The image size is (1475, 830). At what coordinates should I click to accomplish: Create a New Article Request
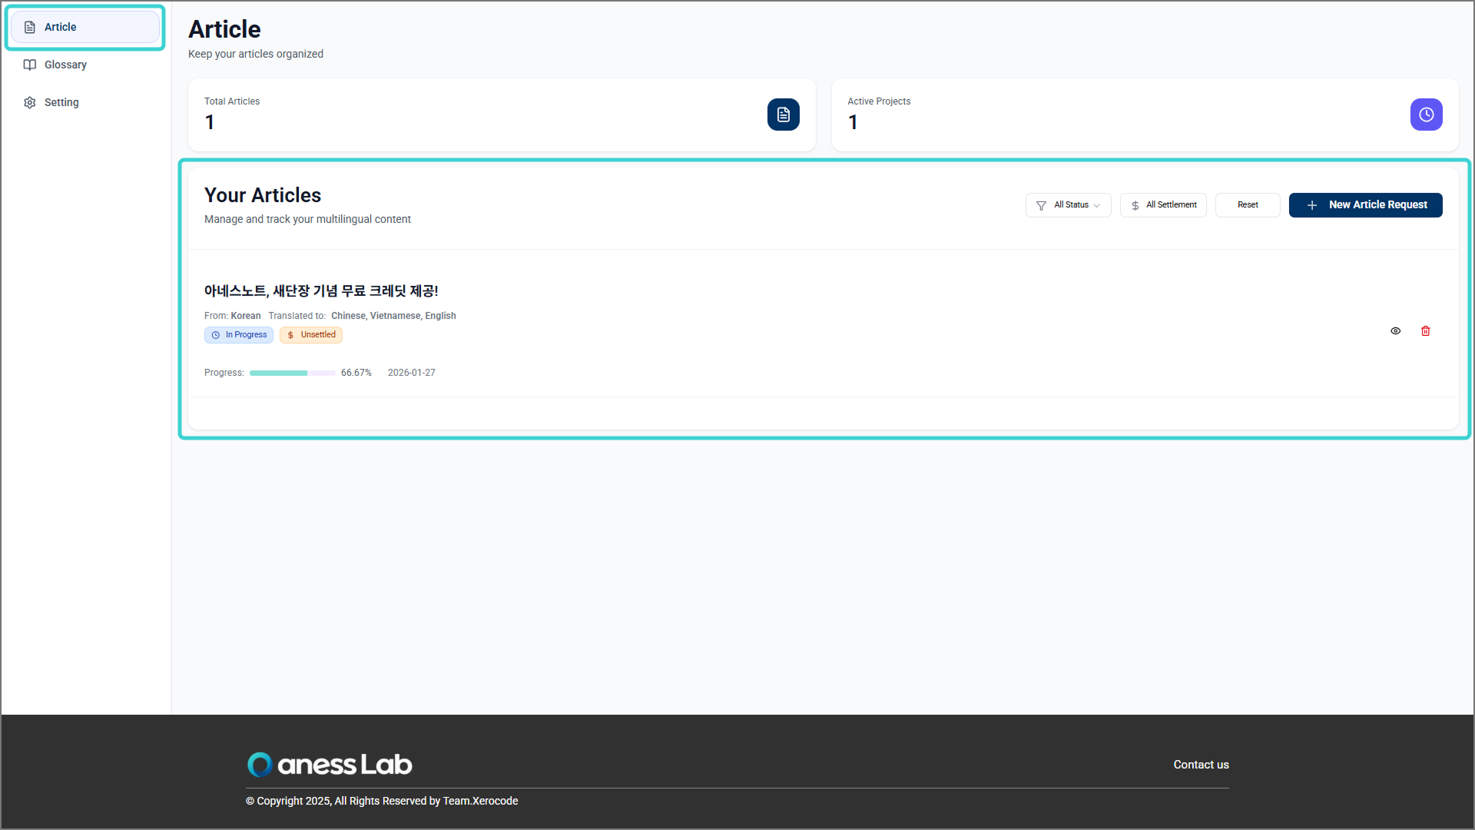point(1365,205)
